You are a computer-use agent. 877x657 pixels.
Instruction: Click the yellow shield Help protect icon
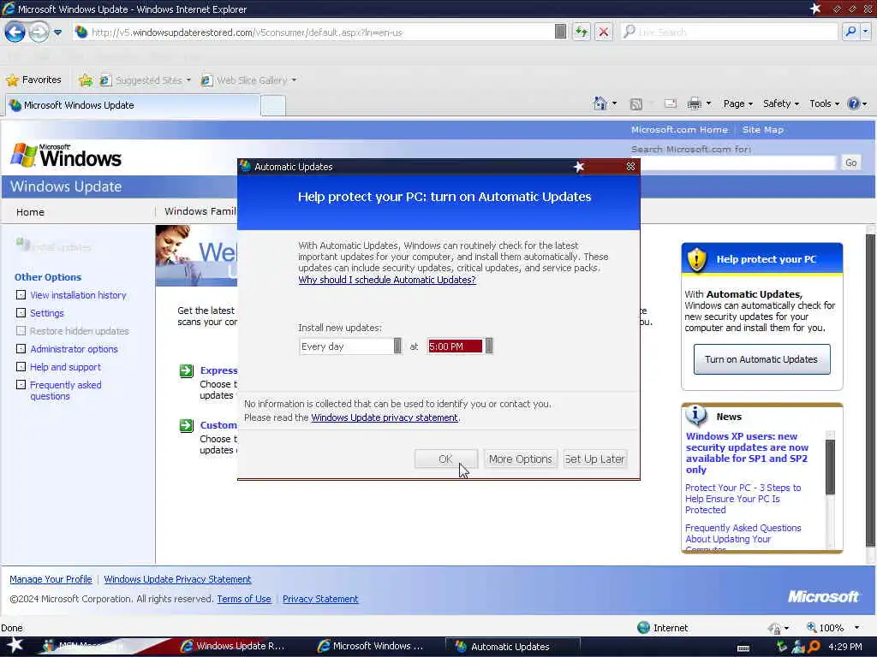tap(697, 259)
